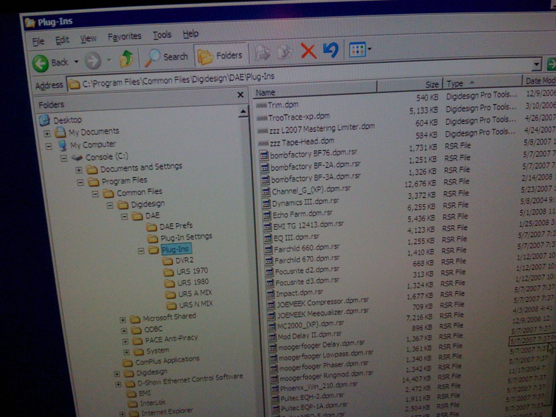
Task: Click the red X Delete icon
Action: pos(308,51)
